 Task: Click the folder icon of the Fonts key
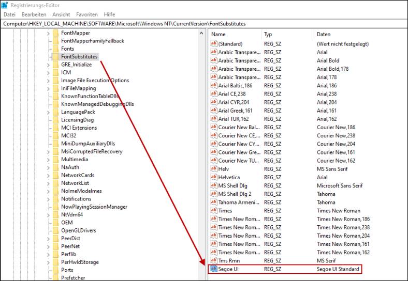tap(55, 49)
